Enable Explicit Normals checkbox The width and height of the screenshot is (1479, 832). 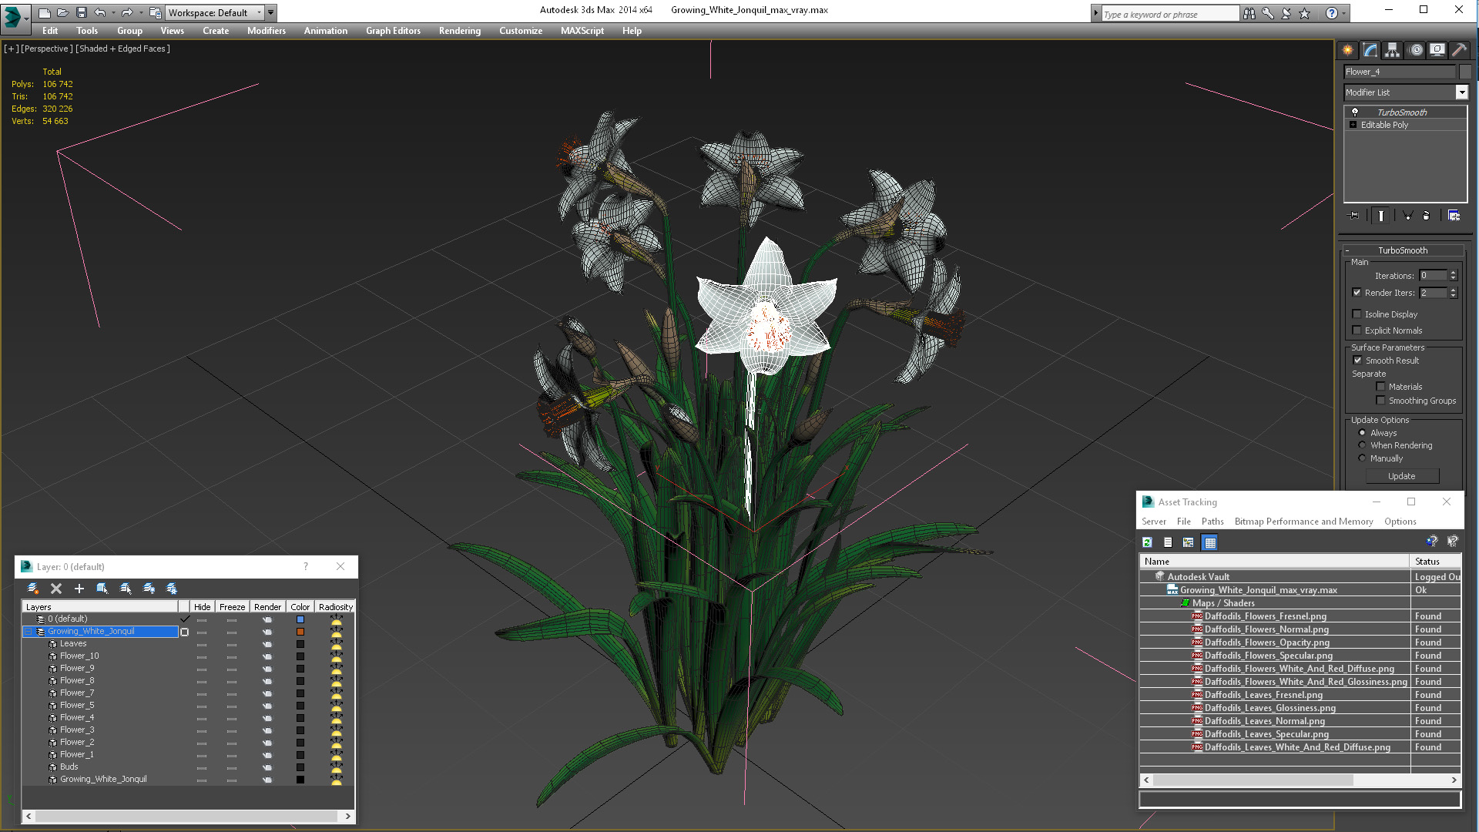(x=1357, y=330)
